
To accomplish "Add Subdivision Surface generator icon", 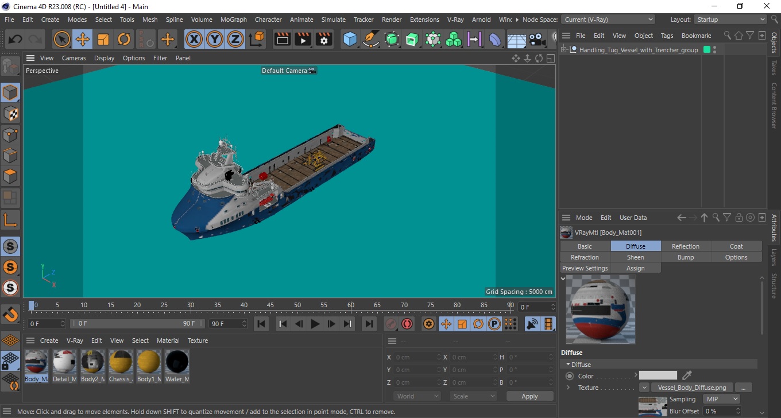I will 392,40.
